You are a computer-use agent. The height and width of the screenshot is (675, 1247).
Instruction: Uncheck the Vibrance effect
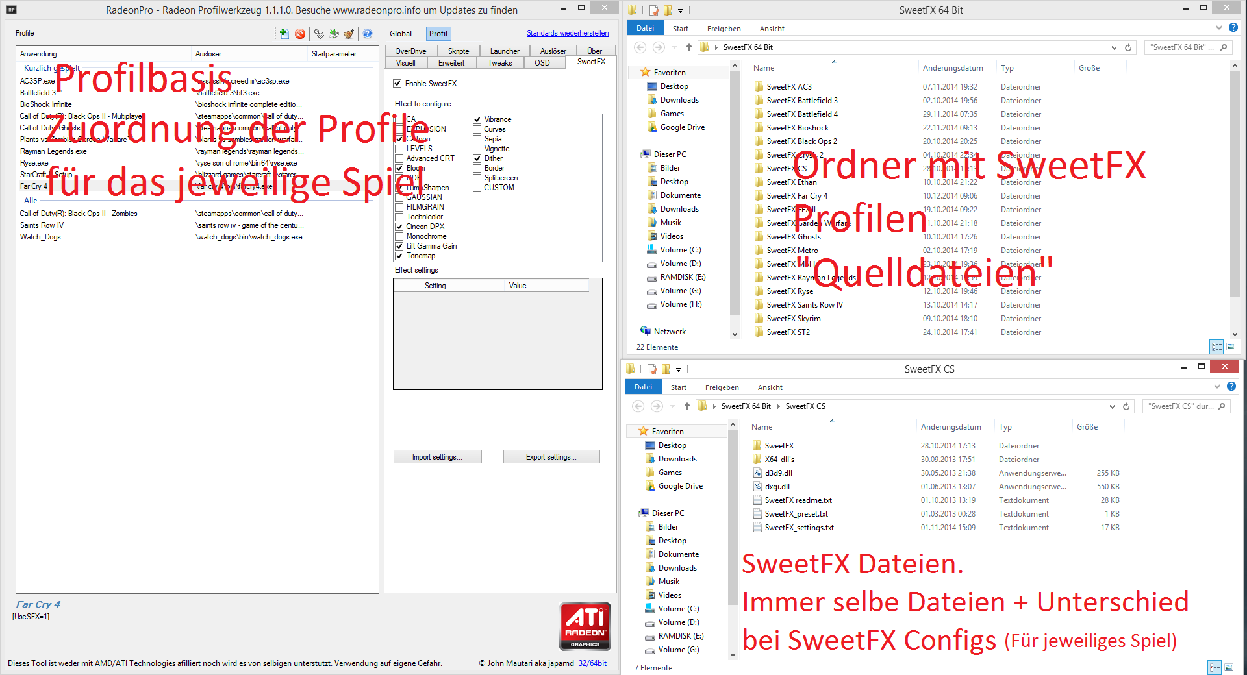point(477,119)
